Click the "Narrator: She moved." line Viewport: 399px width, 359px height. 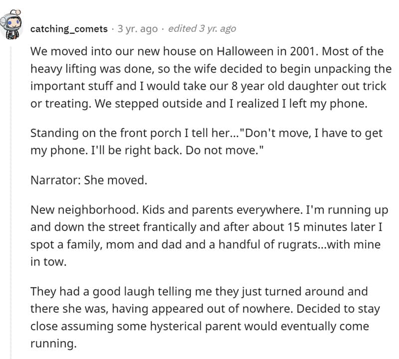pos(89,180)
